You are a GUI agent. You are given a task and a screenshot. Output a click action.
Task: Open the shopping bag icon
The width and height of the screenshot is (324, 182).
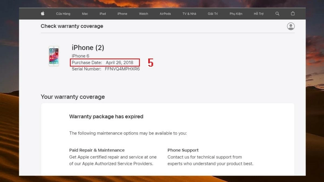pyautogui.click(x=293, y=13)
